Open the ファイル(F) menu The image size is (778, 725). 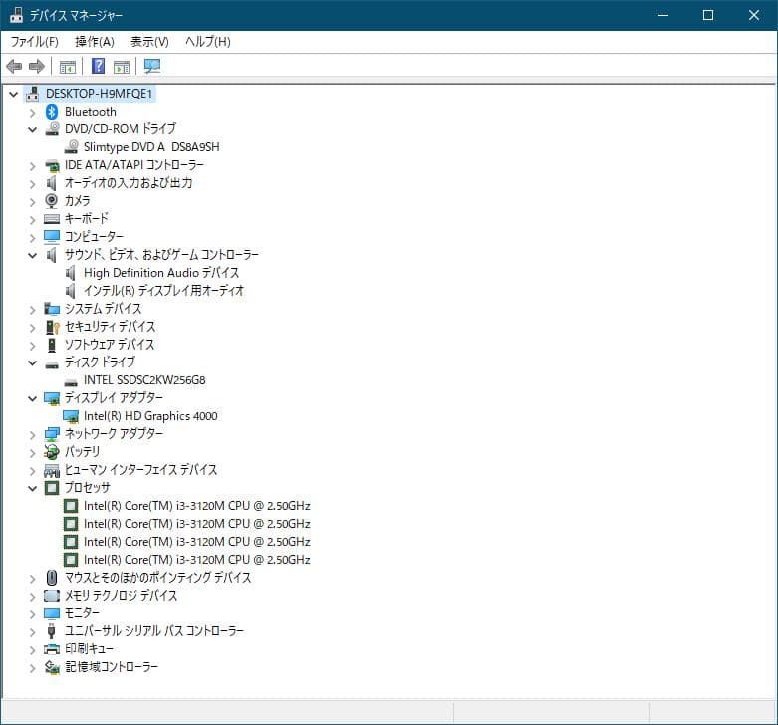click(x=34, y=41)
